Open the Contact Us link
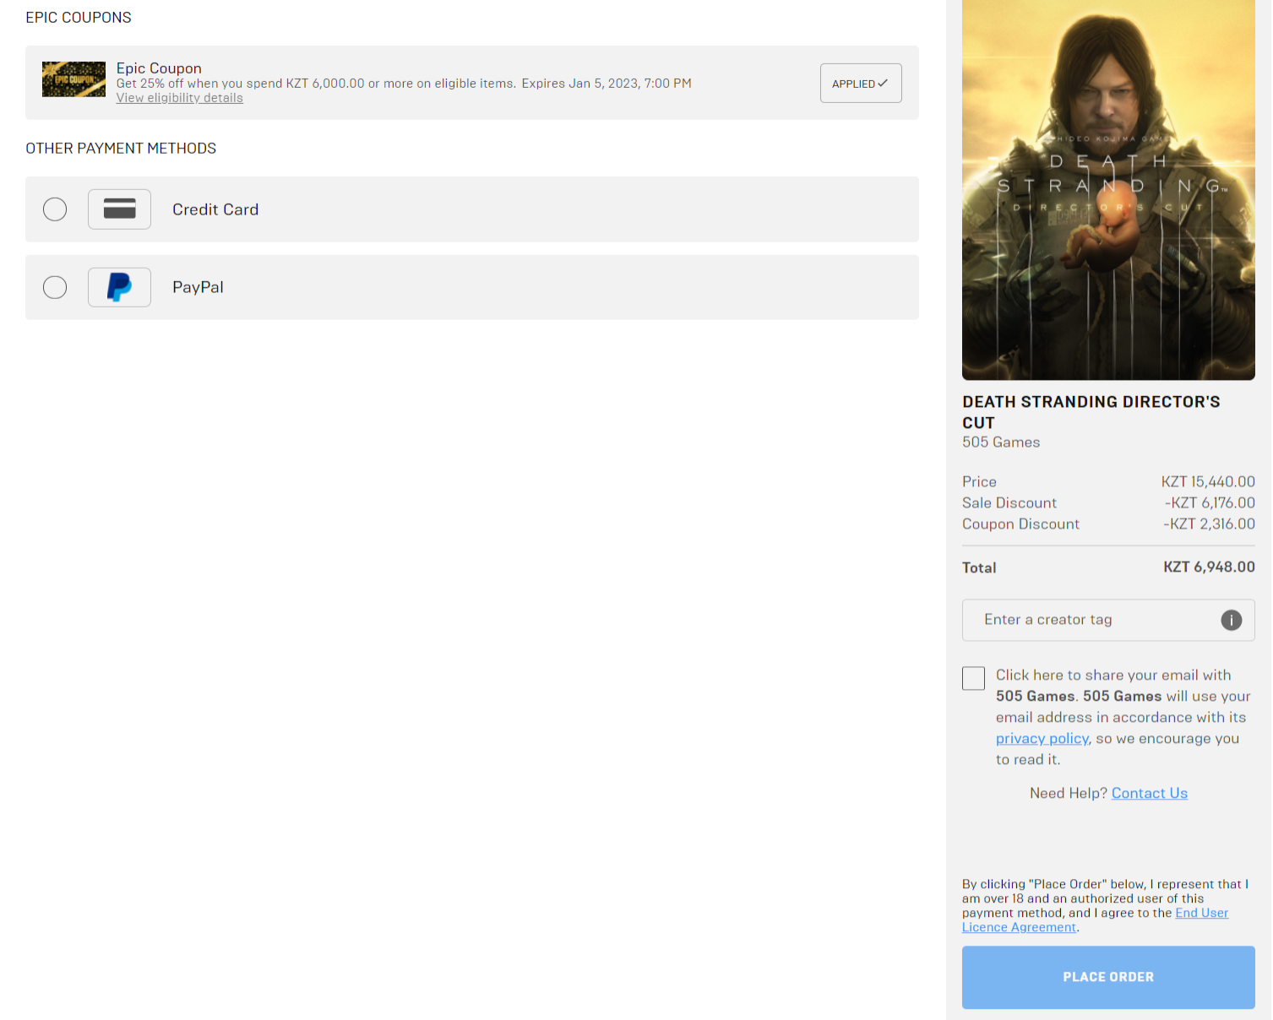The height and width of the screenshot is (1020, 1273). coord(1150,793)
